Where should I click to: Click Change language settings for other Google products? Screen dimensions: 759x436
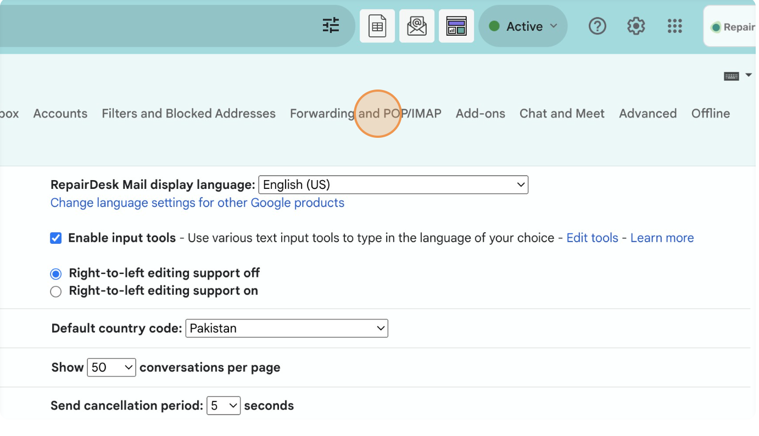(197, 203)
